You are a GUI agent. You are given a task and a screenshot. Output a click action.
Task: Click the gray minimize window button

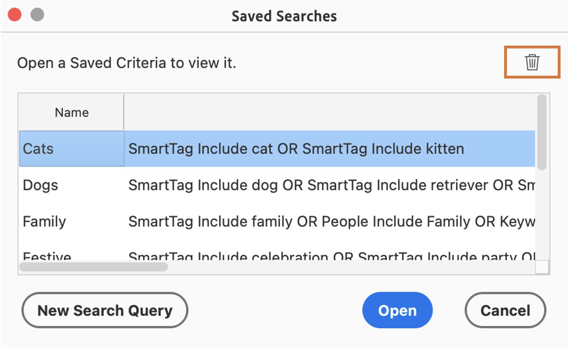point(37,15)
